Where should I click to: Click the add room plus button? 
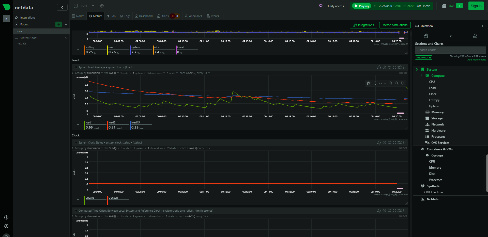click(x=59, y=24)
